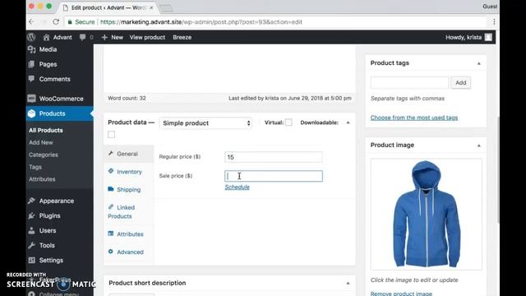Click Choose from the most used tags
Viewport: 526px width, 296px height.
(x=414, y=118)
